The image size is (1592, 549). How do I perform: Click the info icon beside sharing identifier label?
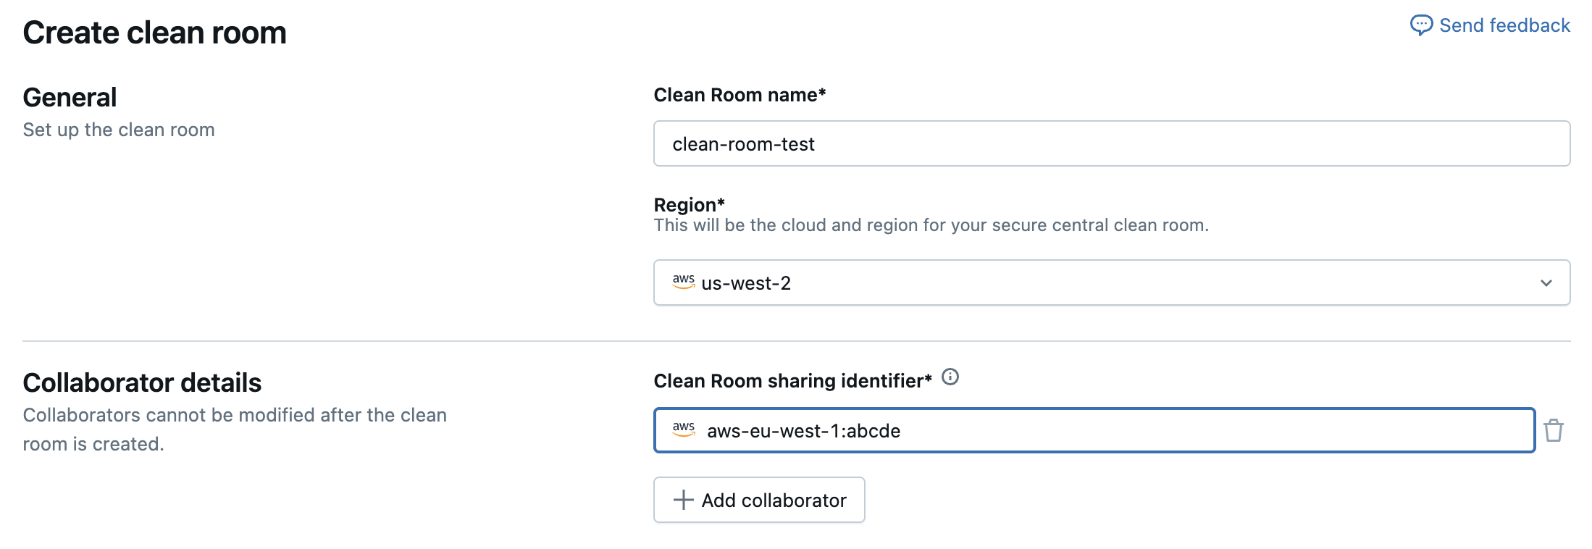(950, 377)
